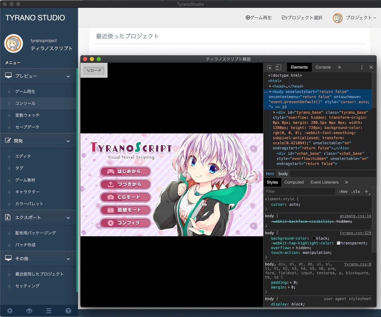Click the tyranoproject avatar in sidebar
This screenshot has width=381, height=317.
coord(14,43)
